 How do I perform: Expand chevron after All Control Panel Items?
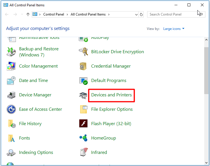pos(109,14)
